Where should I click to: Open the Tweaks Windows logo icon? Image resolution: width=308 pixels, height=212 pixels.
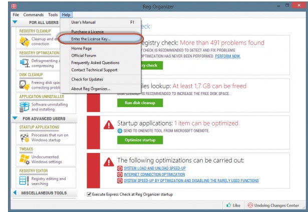tap(25, 159)
